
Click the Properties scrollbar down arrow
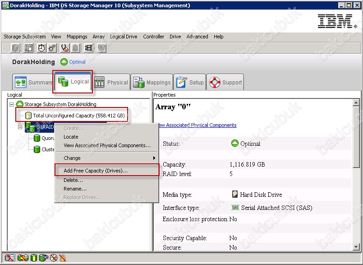click(356, 247)
